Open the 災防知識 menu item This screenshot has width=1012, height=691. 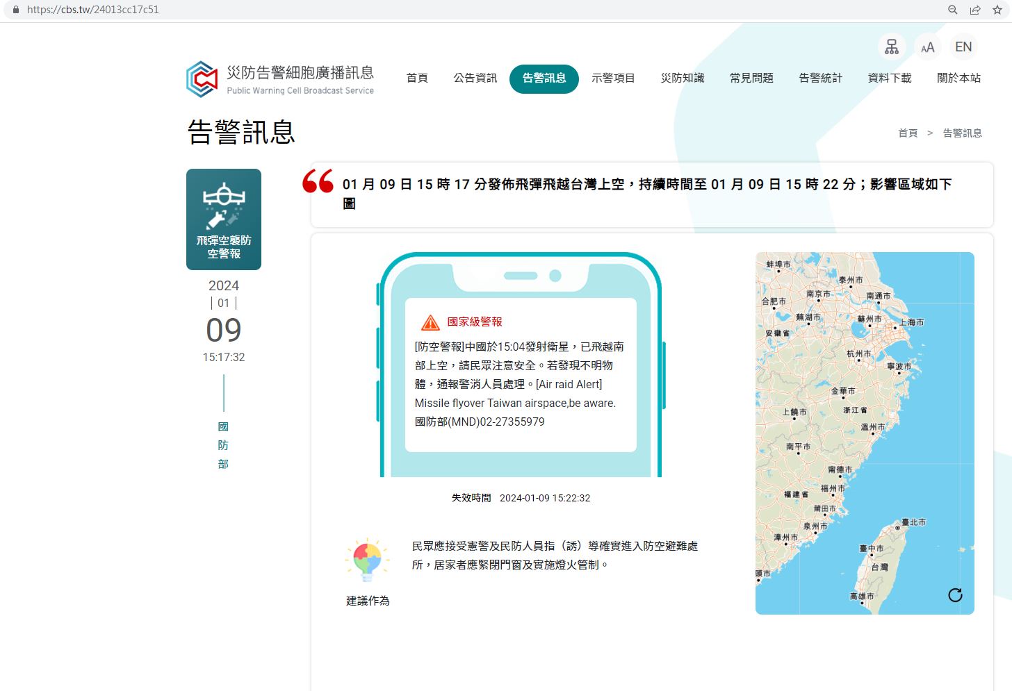coord(683,78)
